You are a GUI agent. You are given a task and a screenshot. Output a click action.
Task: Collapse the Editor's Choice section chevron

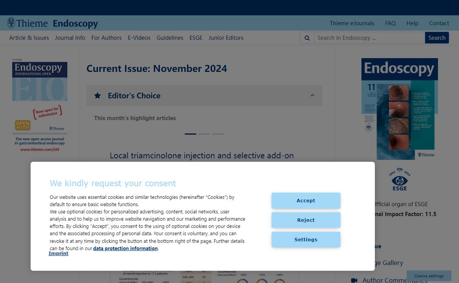(313, 96)
